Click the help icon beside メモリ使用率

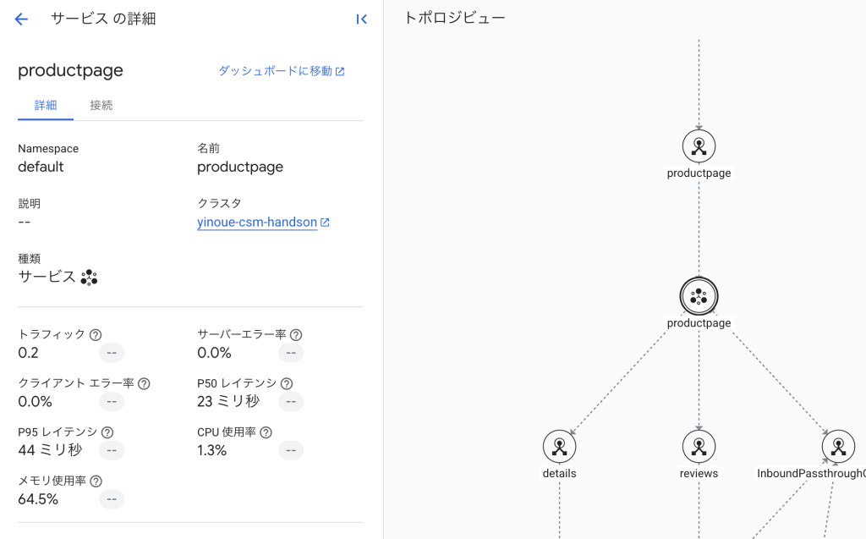(x=96, y=481)
